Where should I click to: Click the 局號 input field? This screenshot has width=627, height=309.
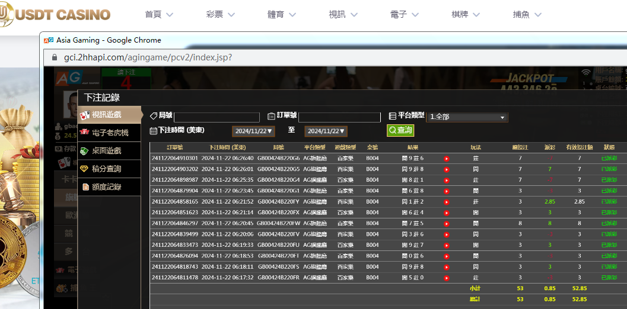pyautogui.click(x=217, y=117)
